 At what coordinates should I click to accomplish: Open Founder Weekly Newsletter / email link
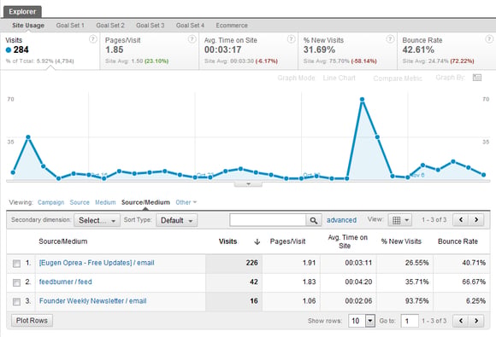click(x=92, y=301)
